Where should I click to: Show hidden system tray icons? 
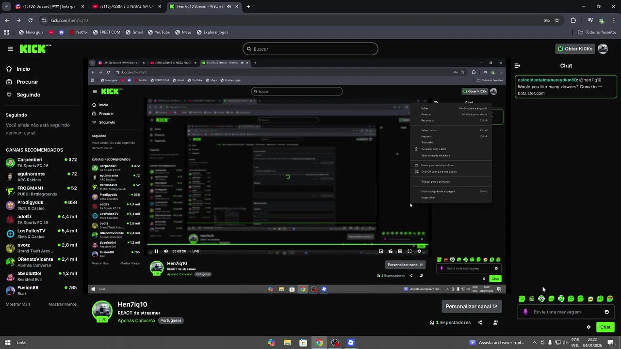[x=535, y=343]
